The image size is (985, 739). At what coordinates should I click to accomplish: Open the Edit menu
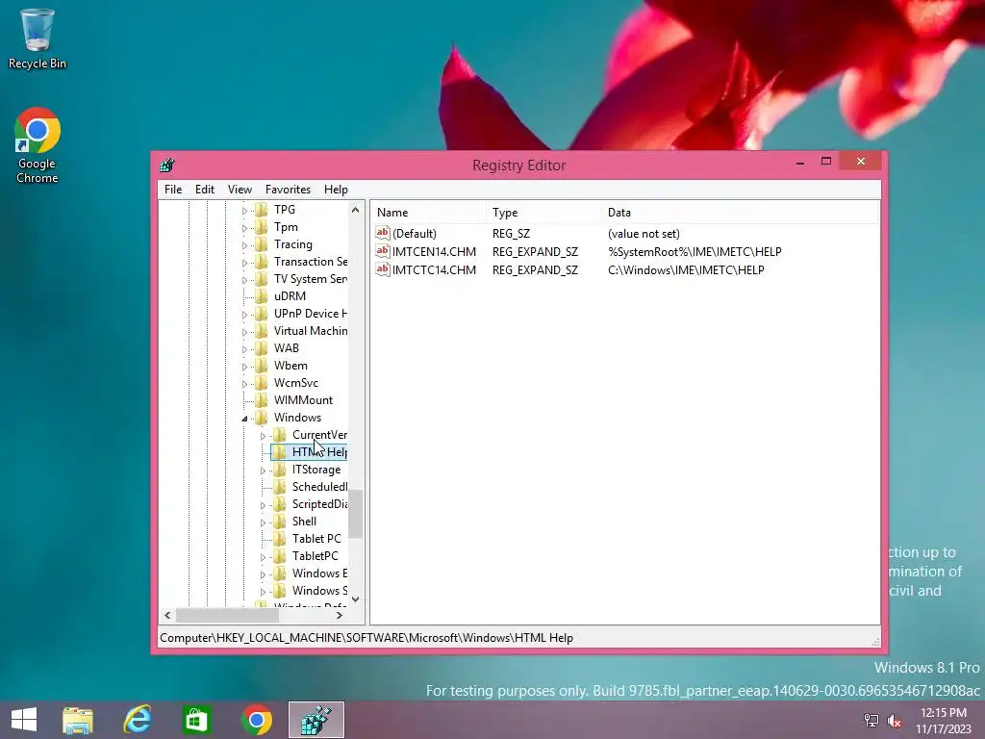205,190
